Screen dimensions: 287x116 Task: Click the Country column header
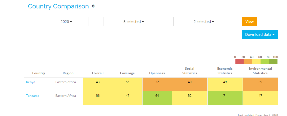(x=39, y=73)
